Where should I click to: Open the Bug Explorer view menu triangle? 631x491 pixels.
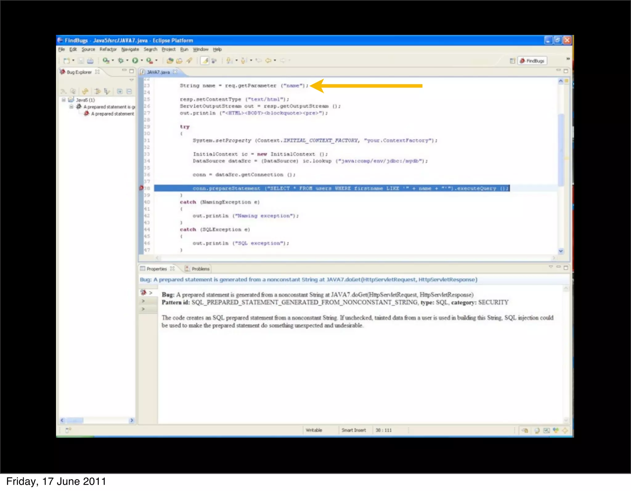point(132,80)
